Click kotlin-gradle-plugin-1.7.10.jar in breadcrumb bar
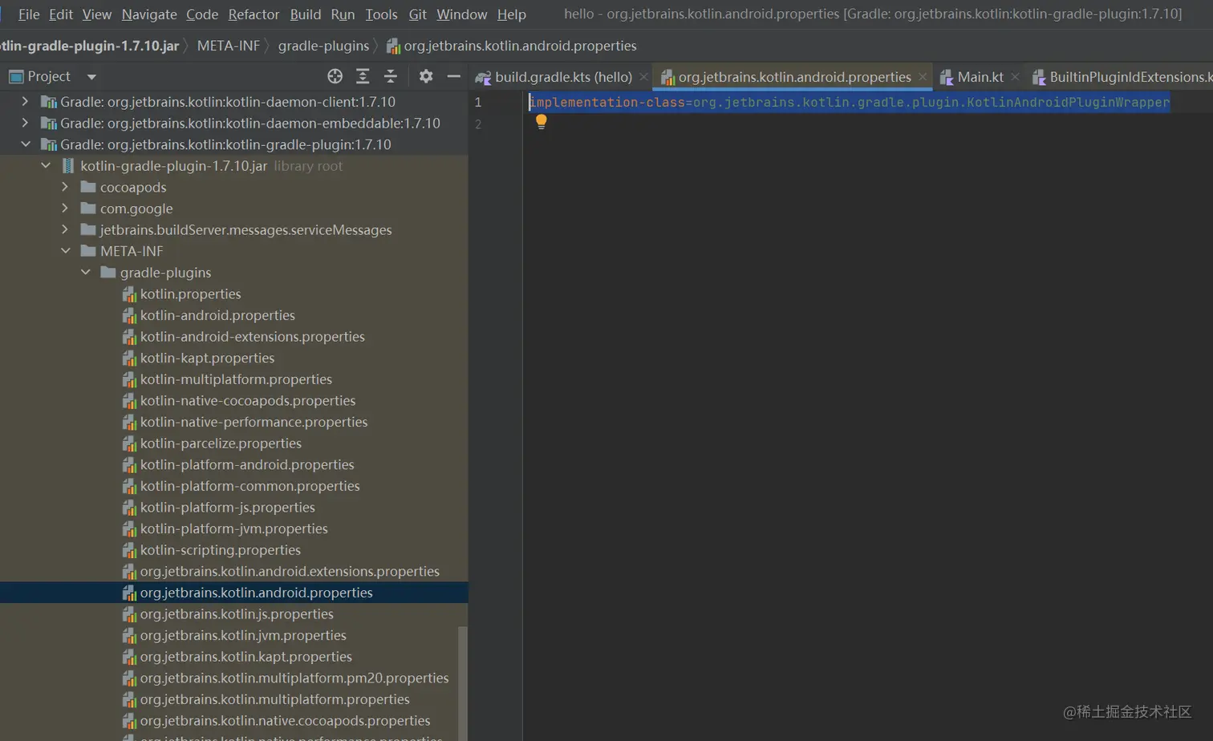The height and width of the screenshot is (741, 1213). 89,46
